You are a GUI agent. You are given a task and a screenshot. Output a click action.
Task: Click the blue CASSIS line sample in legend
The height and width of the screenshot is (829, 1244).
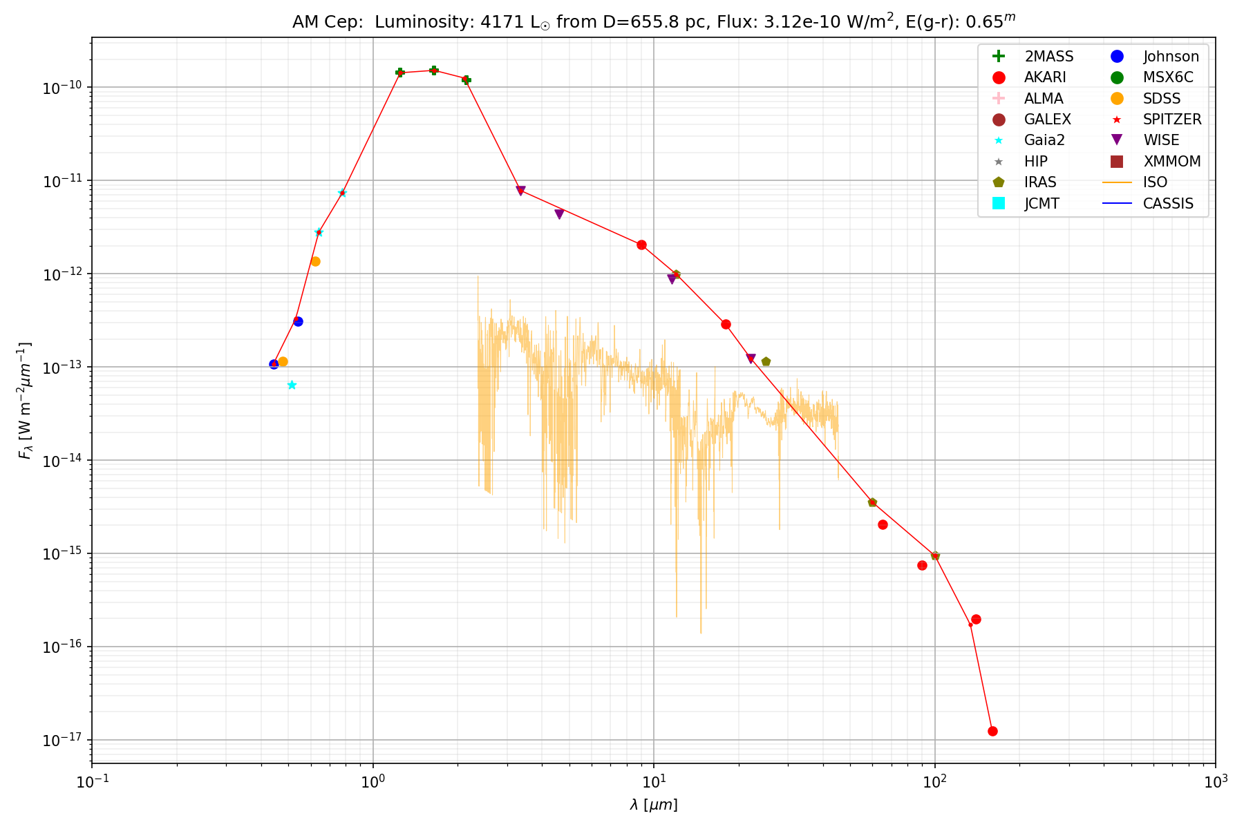coord(1116,203)
